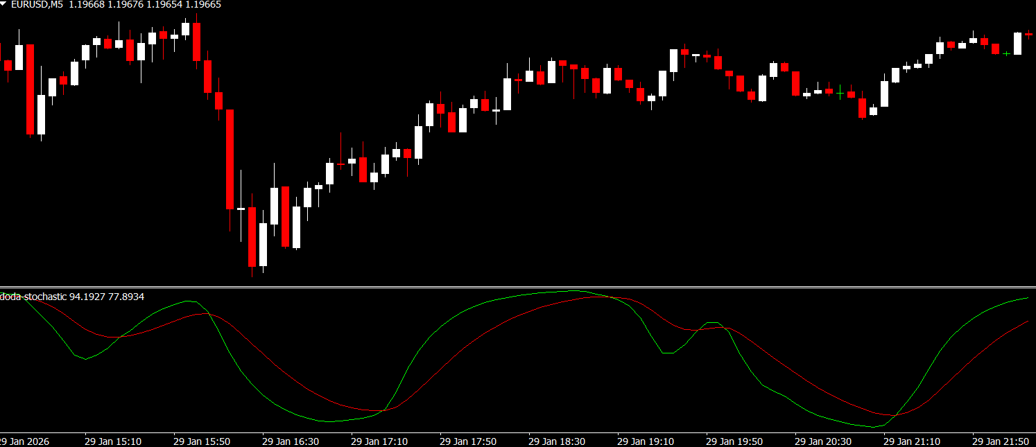The image size is (1036, 447).
Task: Select the 29 Jan 19:50 time label
Action: coord(734,441)
